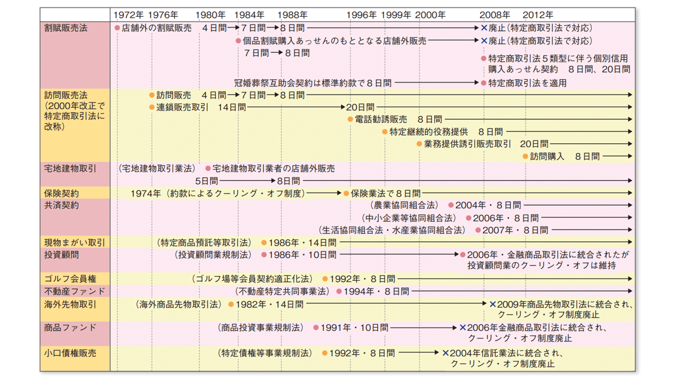The height and width of the screenshot is (379, 674).
Task: Click 冠婚葬祭互助会契約は標準約款で8日間 text
Action: point(313,83)
